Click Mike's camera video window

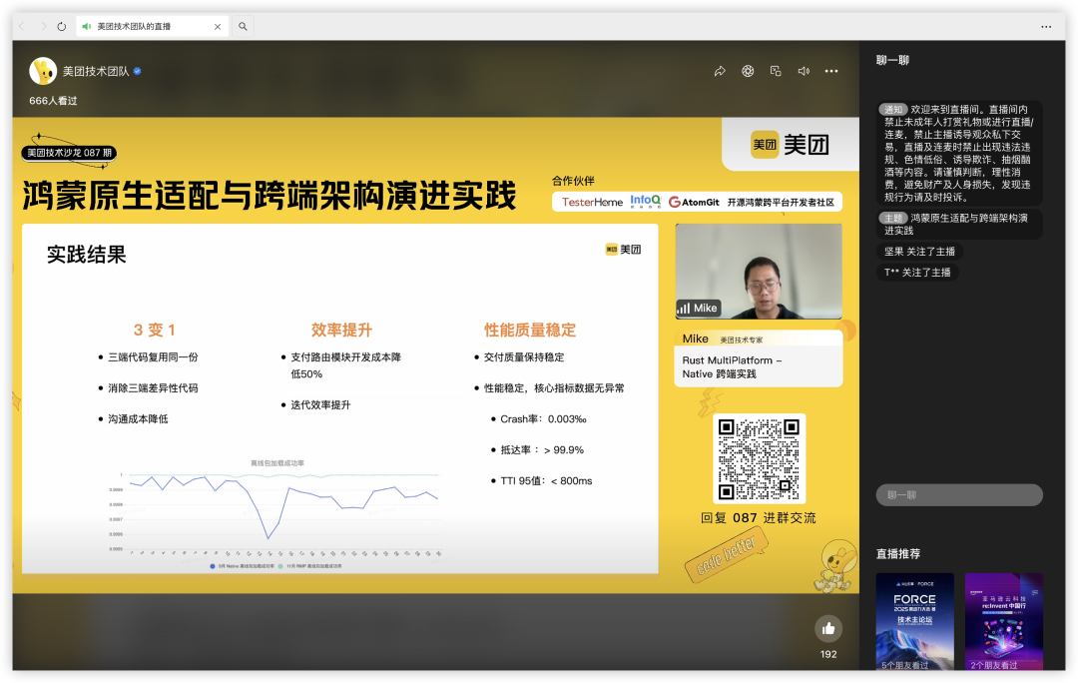coord(758,272)
